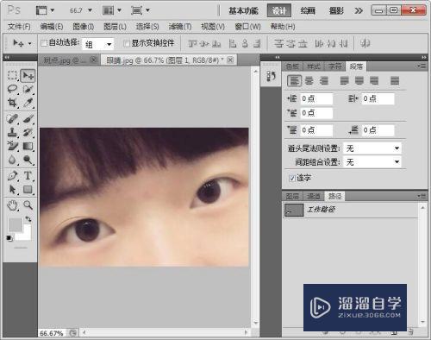Toggle the 连字 hyphenate checkbox
431x340 pixels.
click(x=292, y=179)
